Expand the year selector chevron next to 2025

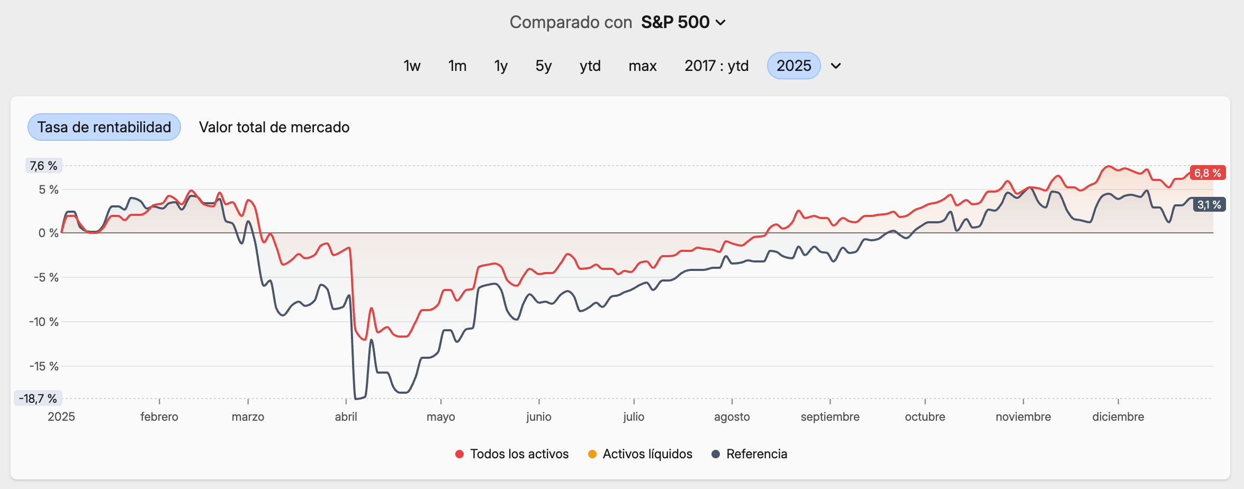click(x=836, y=66)
